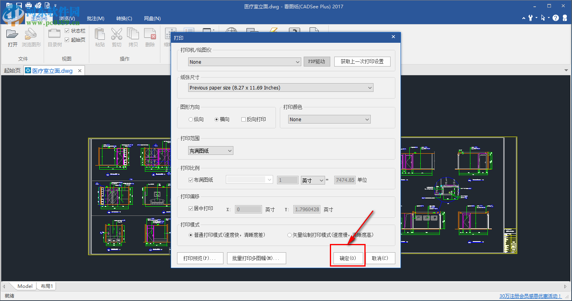This screenshot has height=301, width=572.
Task: Click the printer-with-checkmark quick access icon
Action: point(38,6)
